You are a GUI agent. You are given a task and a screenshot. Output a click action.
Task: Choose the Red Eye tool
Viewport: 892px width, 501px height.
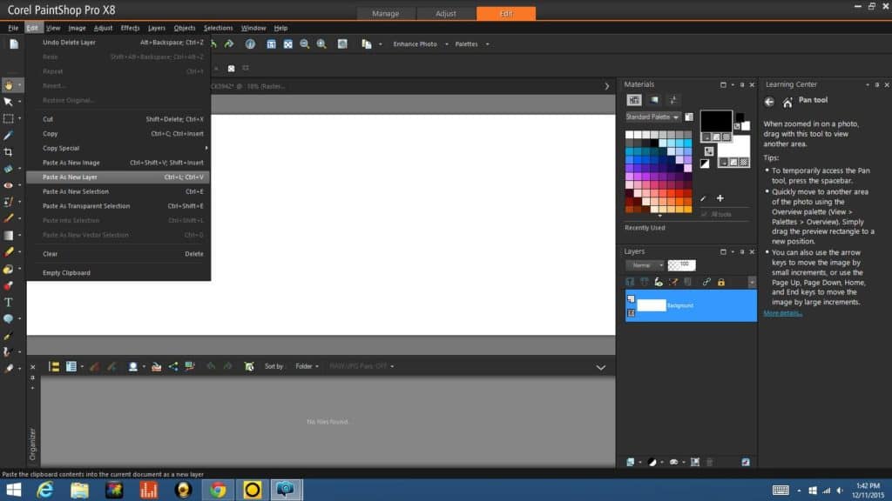click(x=9, y=185)
